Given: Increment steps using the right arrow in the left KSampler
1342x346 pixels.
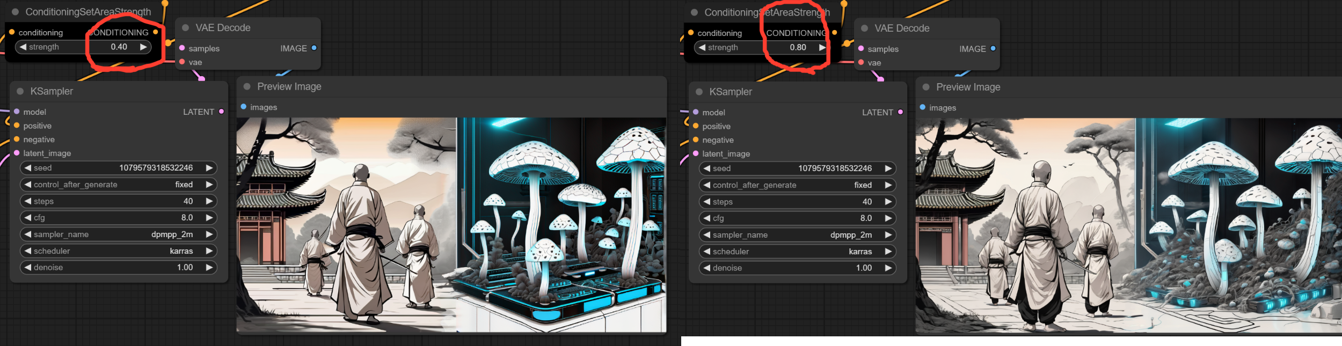Looking at the screenshot, I should coord(209,201).
